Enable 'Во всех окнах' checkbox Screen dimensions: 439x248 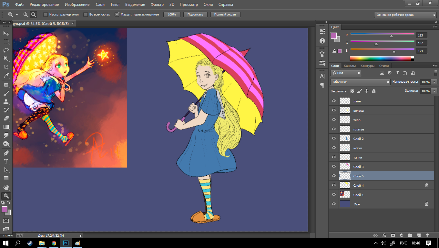pos(86,15)
